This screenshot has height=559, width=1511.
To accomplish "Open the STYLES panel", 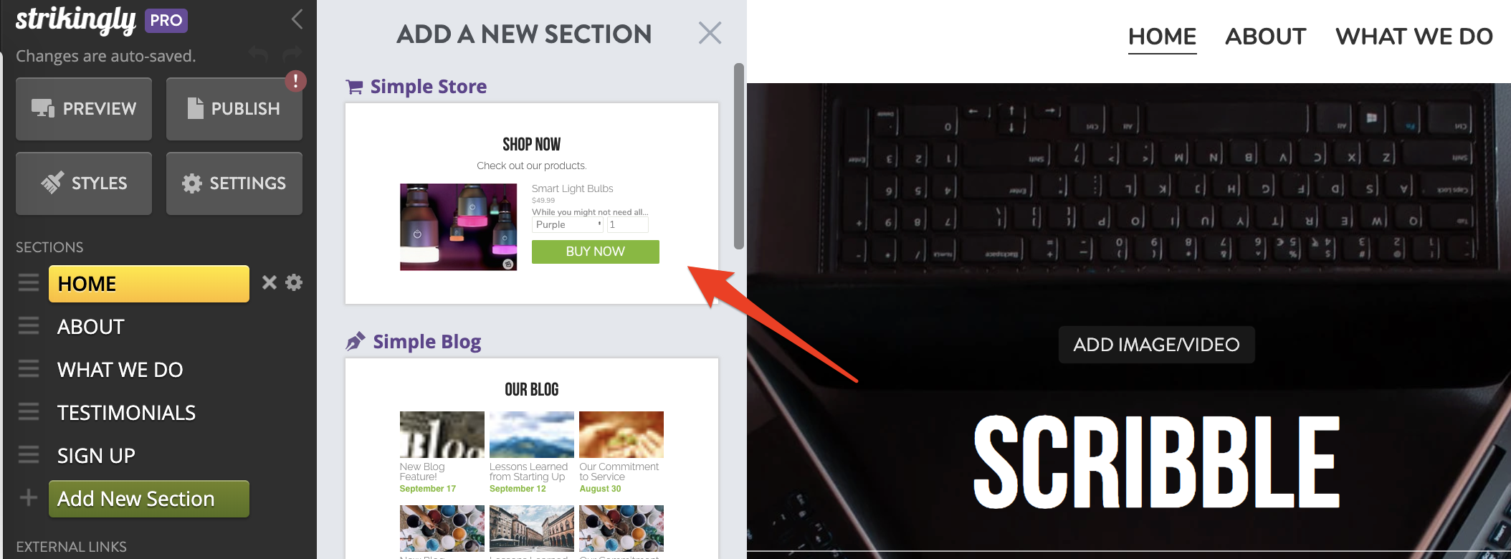I will 84,183.
